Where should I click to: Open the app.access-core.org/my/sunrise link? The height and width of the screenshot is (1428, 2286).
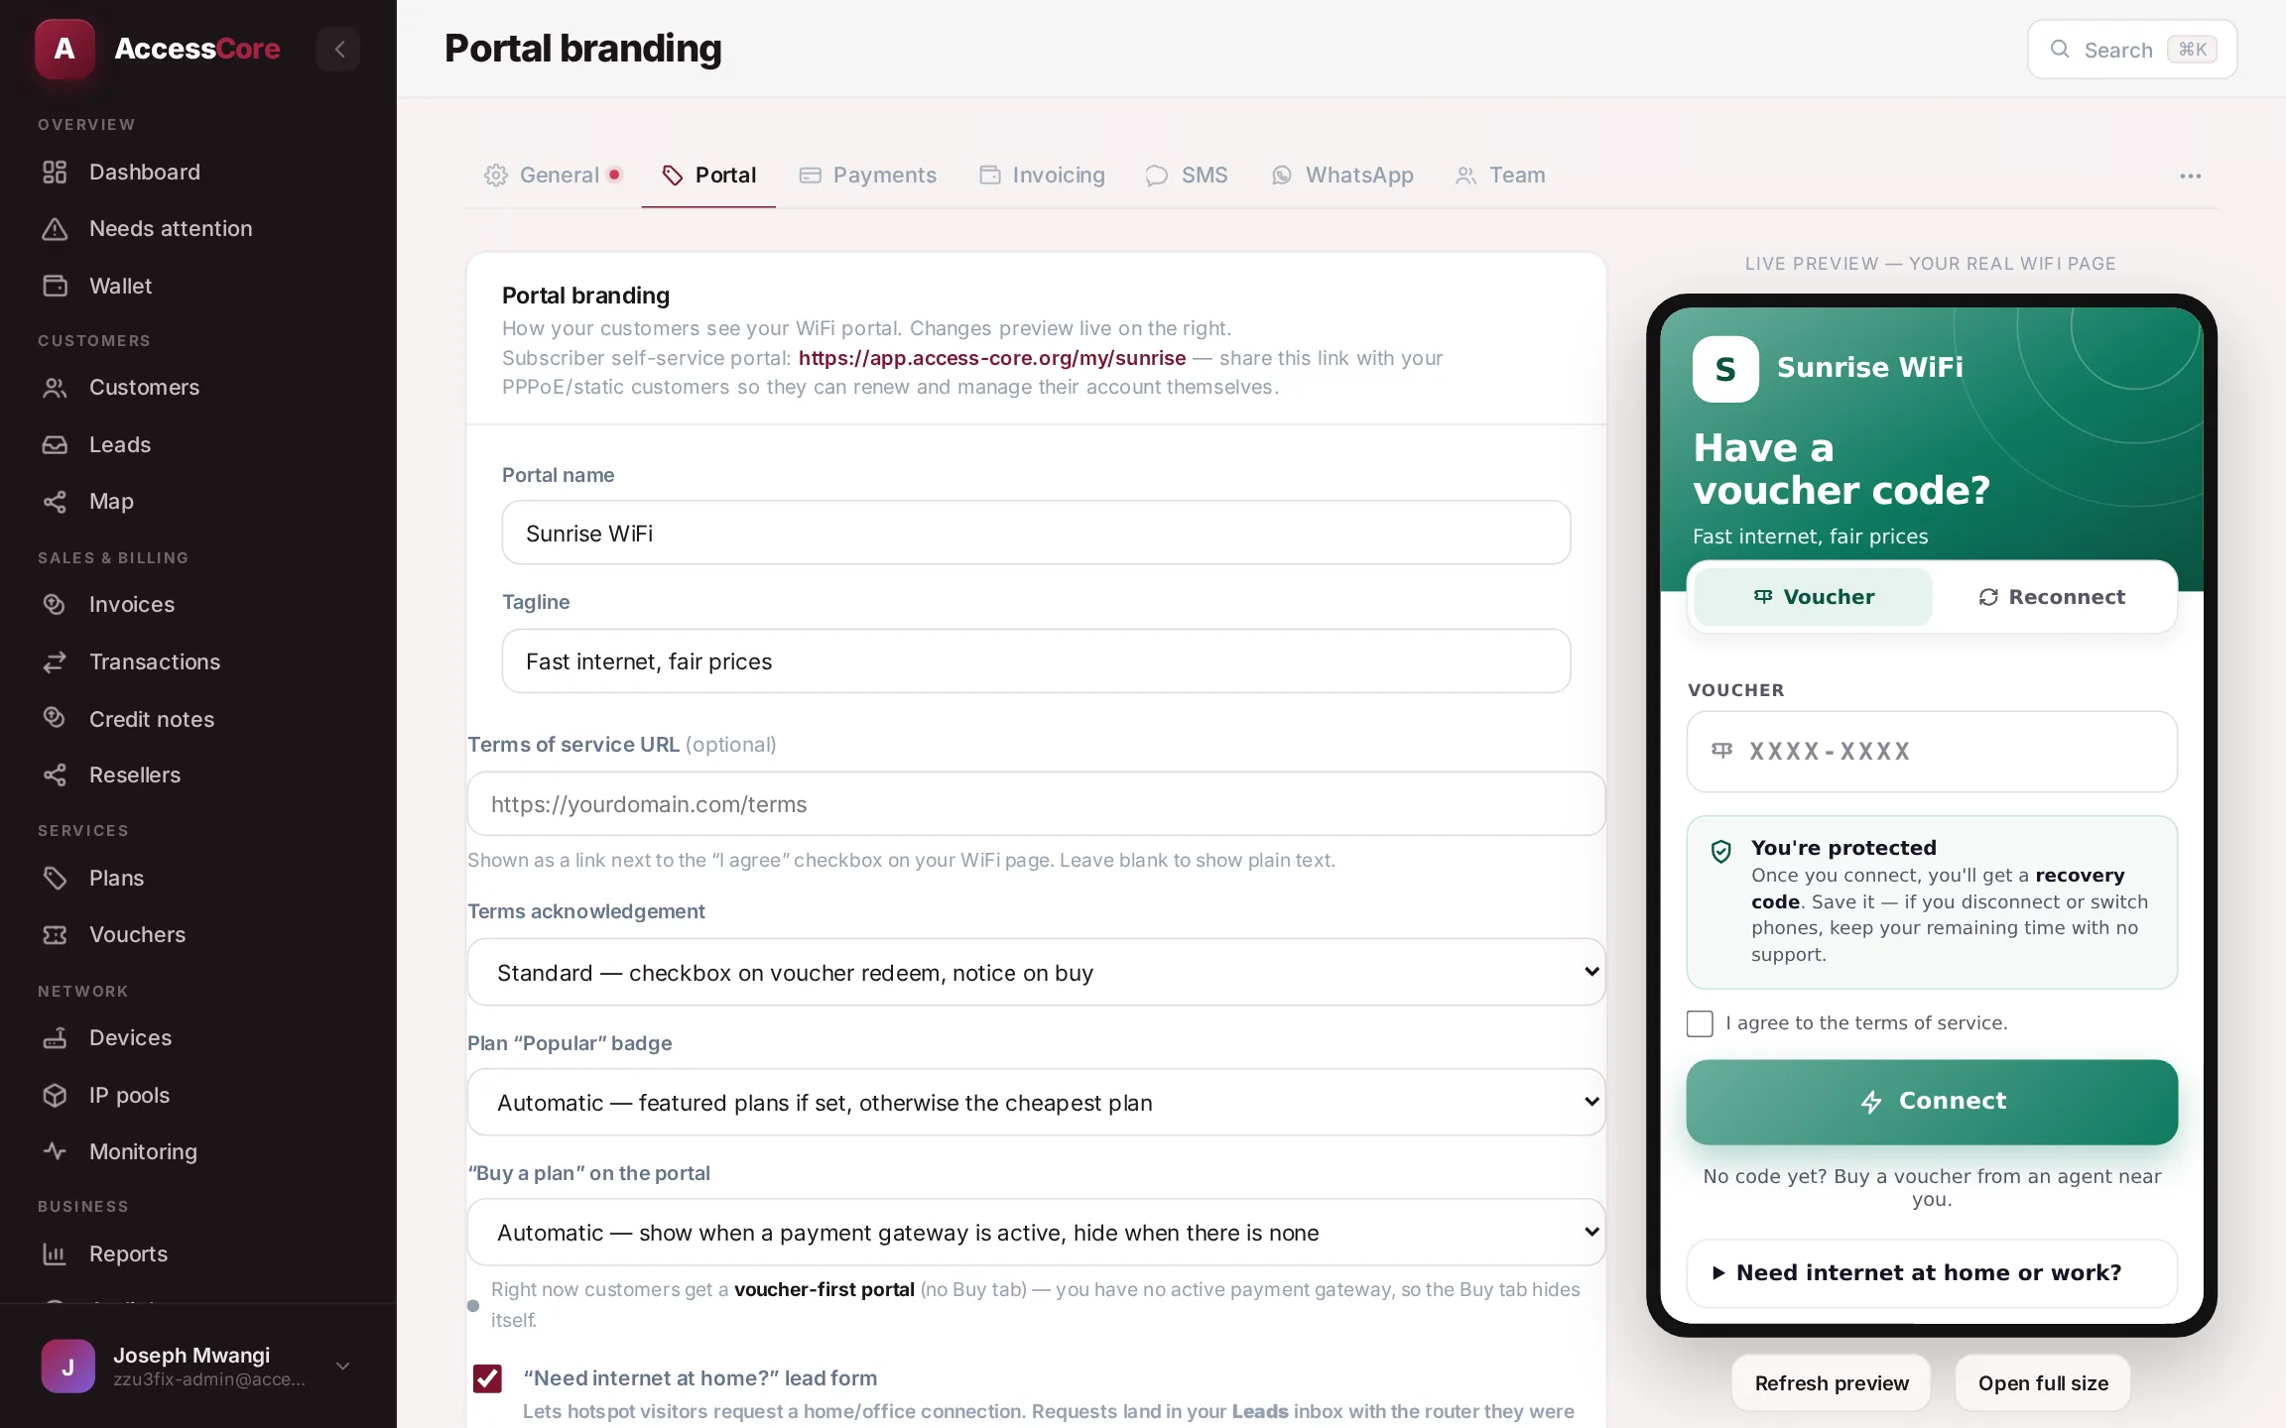click(x=991, y=358)
